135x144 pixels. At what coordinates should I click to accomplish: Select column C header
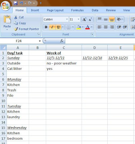(x=64, y=48)
